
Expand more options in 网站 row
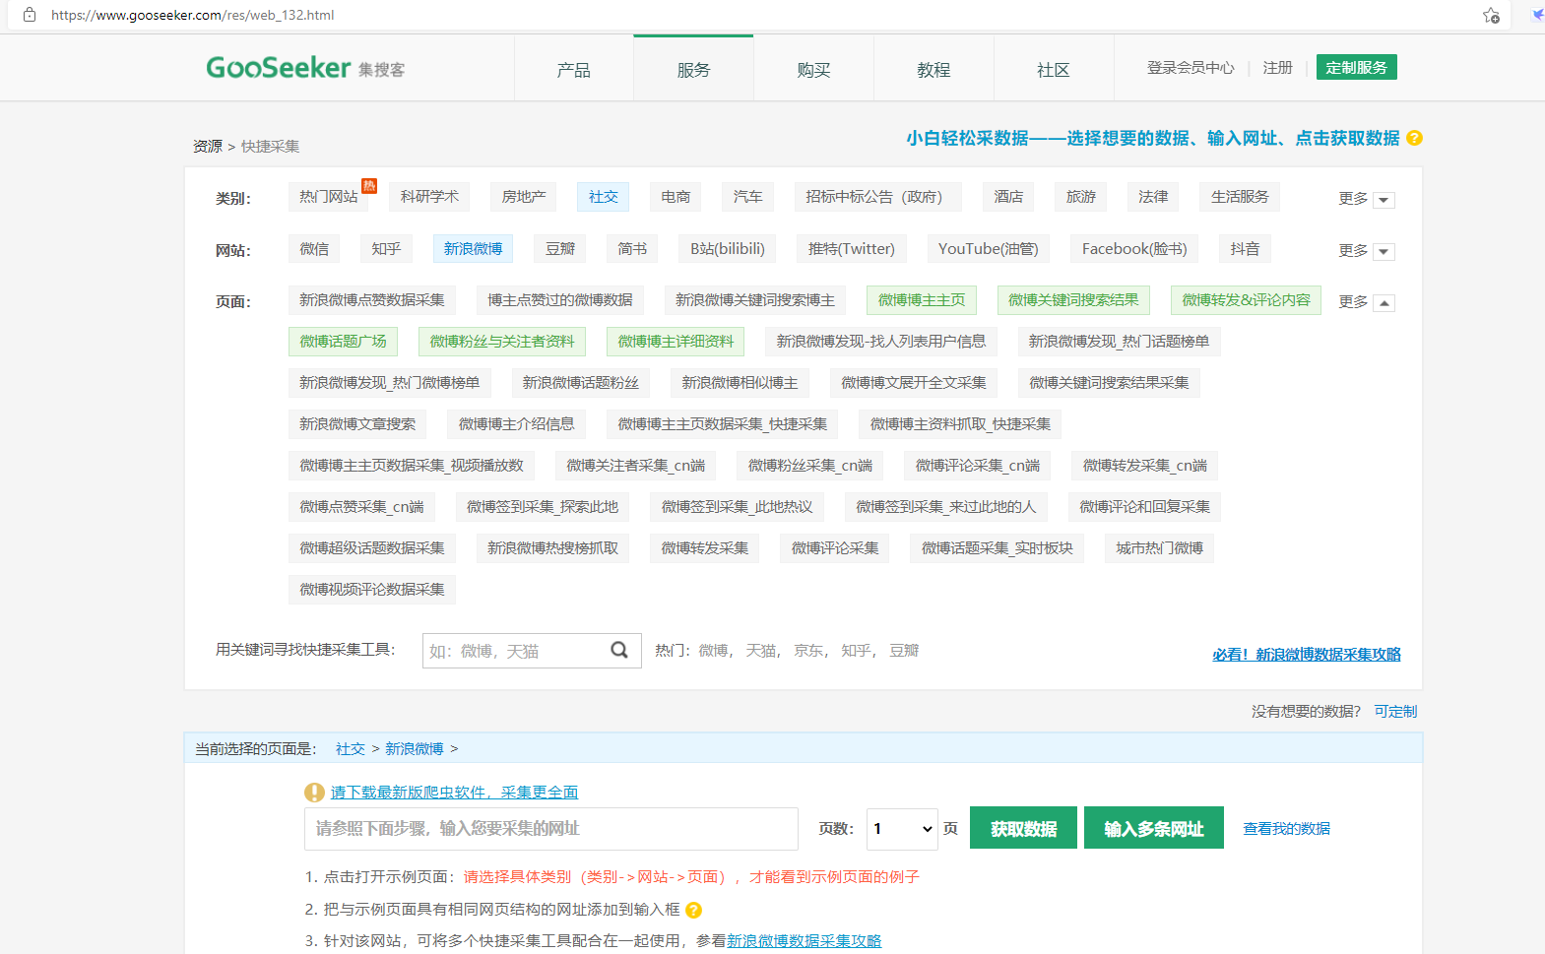(1384, 252)
